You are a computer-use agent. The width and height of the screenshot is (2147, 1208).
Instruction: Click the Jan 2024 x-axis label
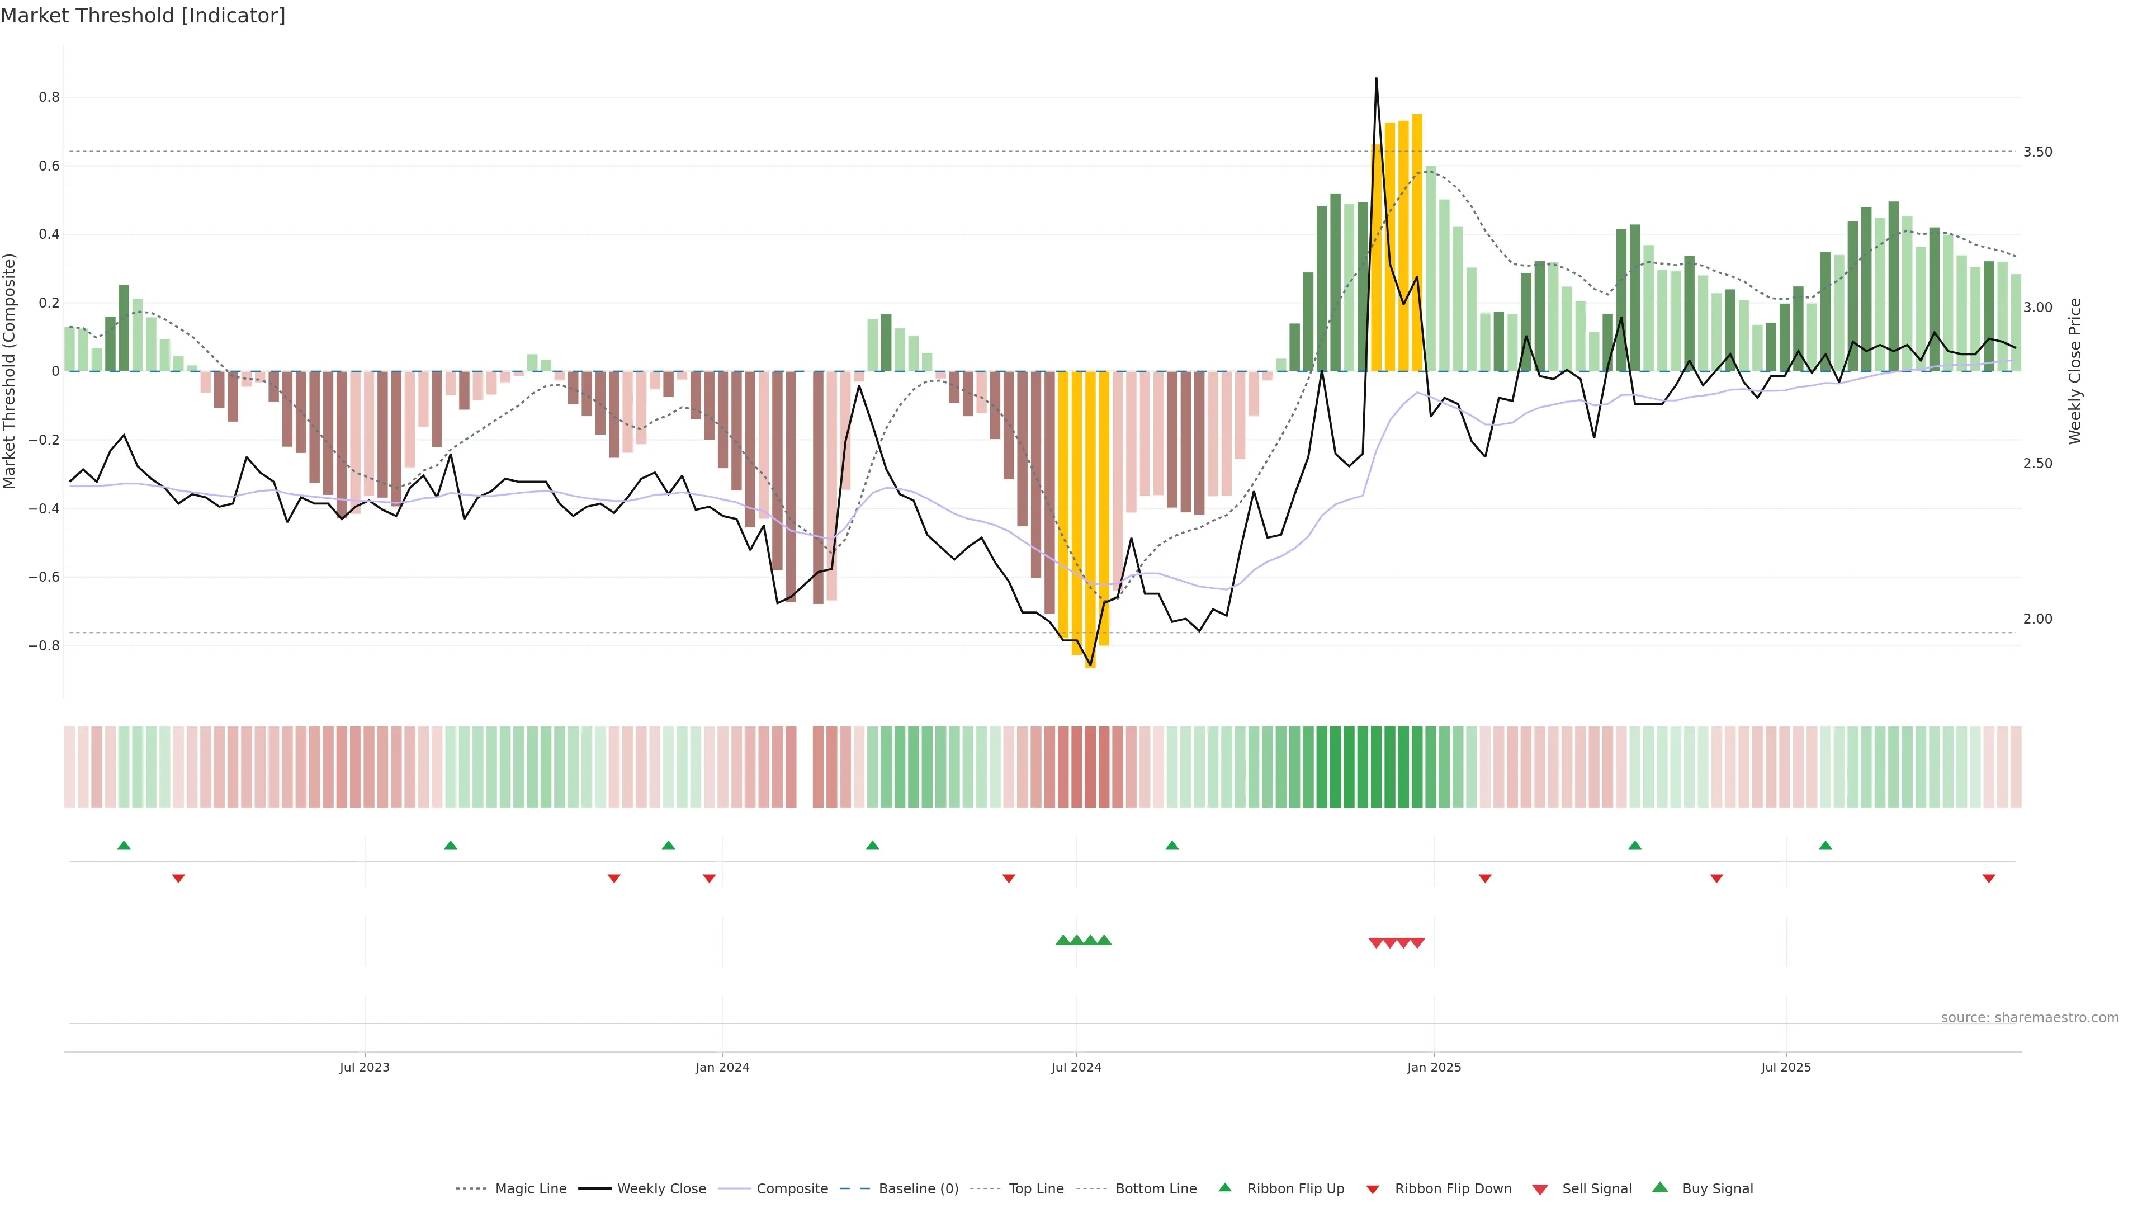click(722, 1067)
